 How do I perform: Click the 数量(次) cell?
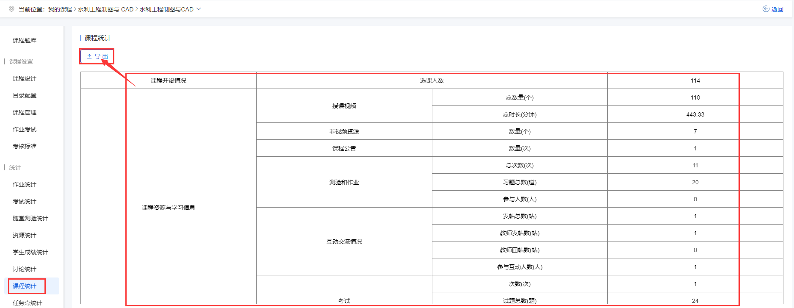pos(520,148)
